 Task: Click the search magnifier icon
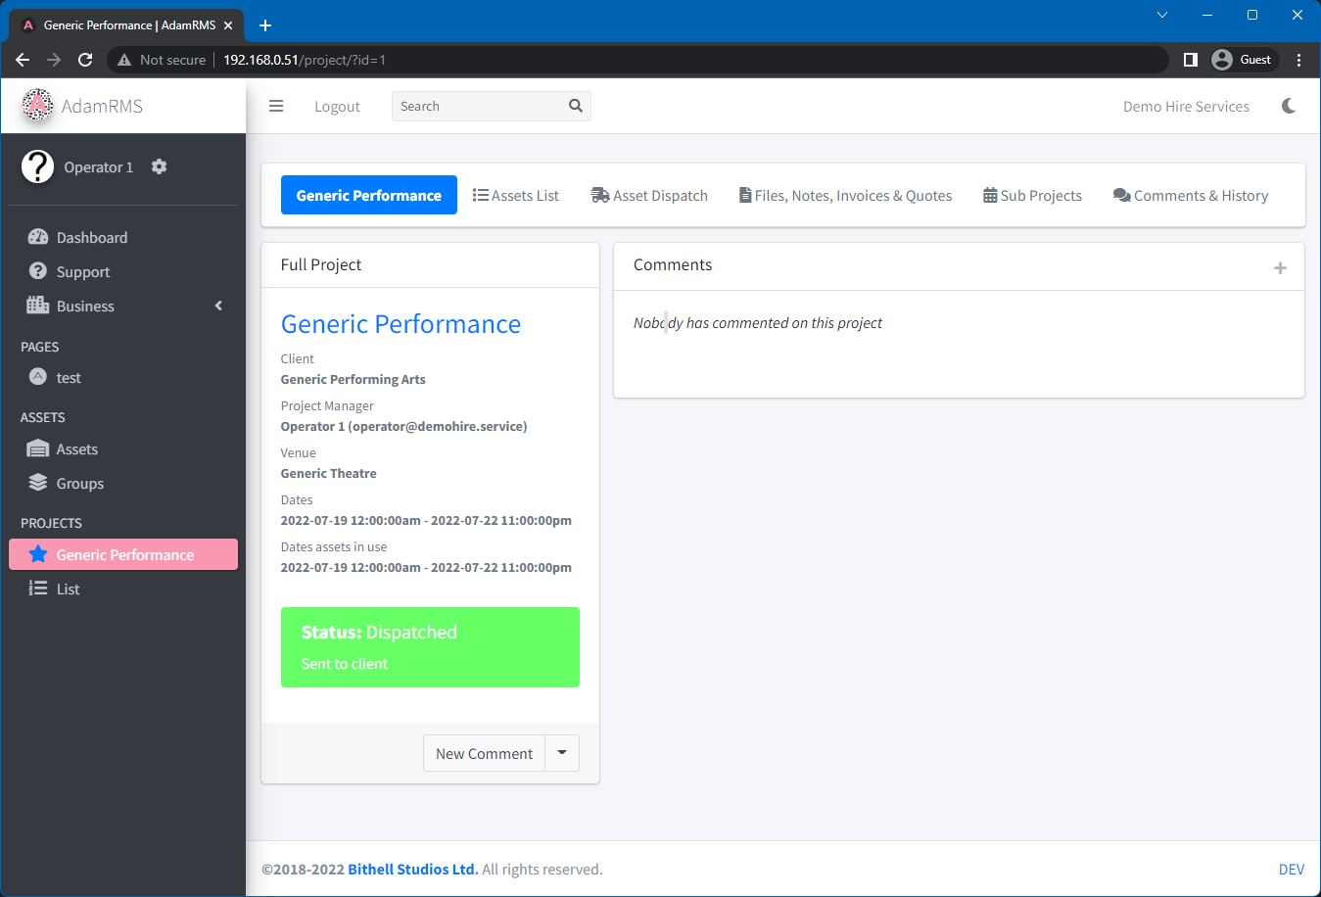pyautogui.click(x=575, y=106)
